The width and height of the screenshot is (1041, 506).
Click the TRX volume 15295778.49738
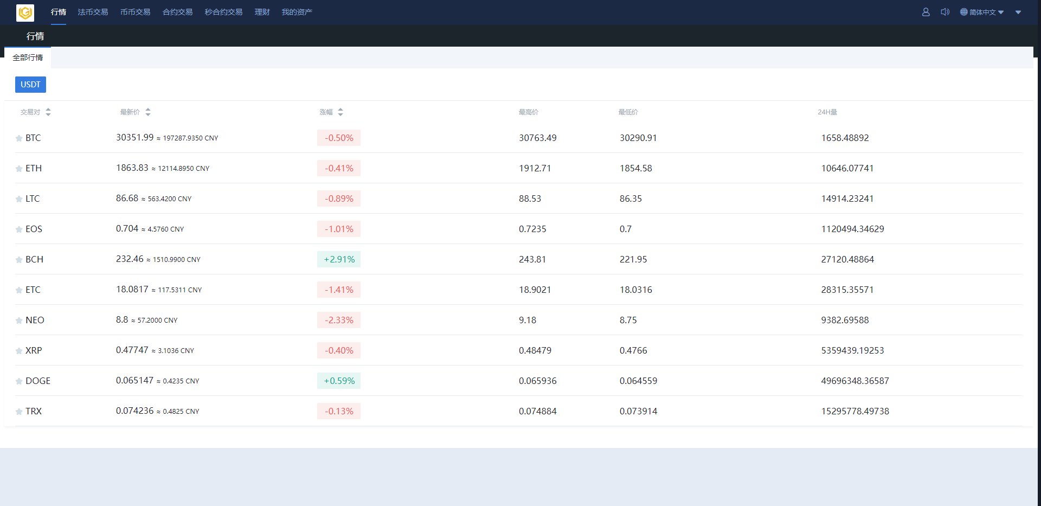click(x=855, y=411)
